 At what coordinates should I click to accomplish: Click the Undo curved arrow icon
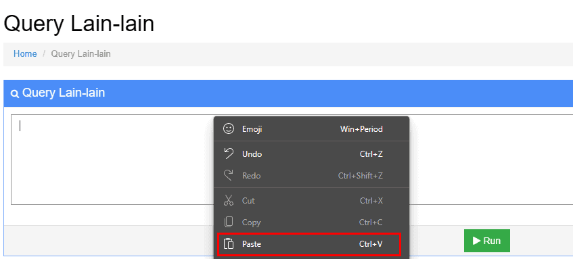pos(229,154)
